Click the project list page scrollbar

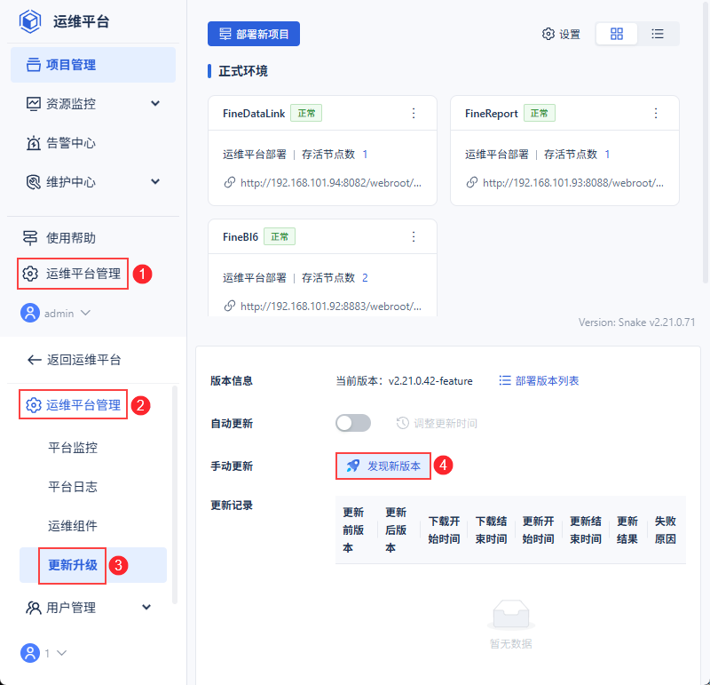[x=706, y=141]
